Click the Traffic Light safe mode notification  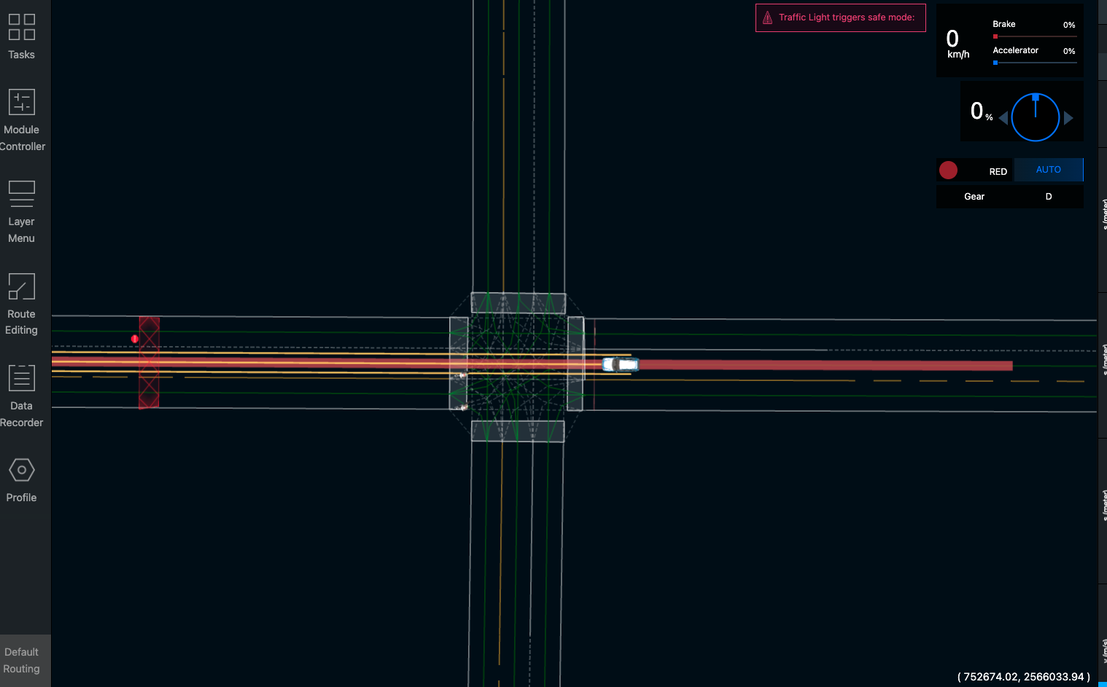tap(840, 17)
